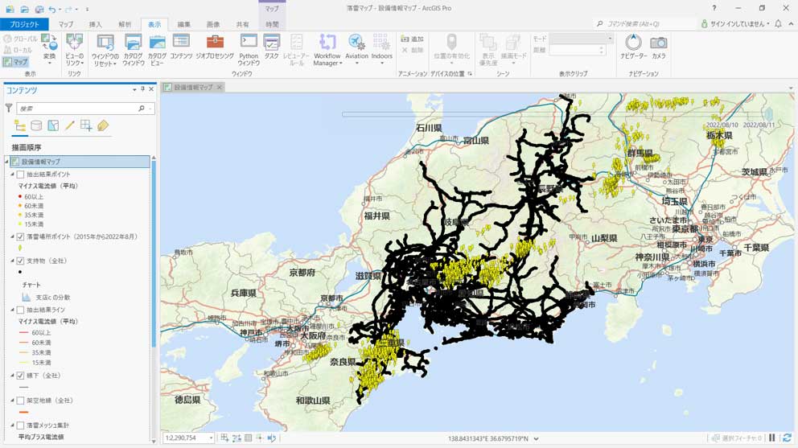Click the refresh icon in status bar

pos(787,438)
